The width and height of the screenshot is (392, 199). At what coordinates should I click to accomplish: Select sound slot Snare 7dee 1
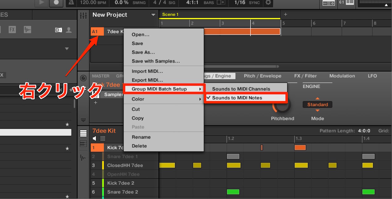tap(124, 156)
